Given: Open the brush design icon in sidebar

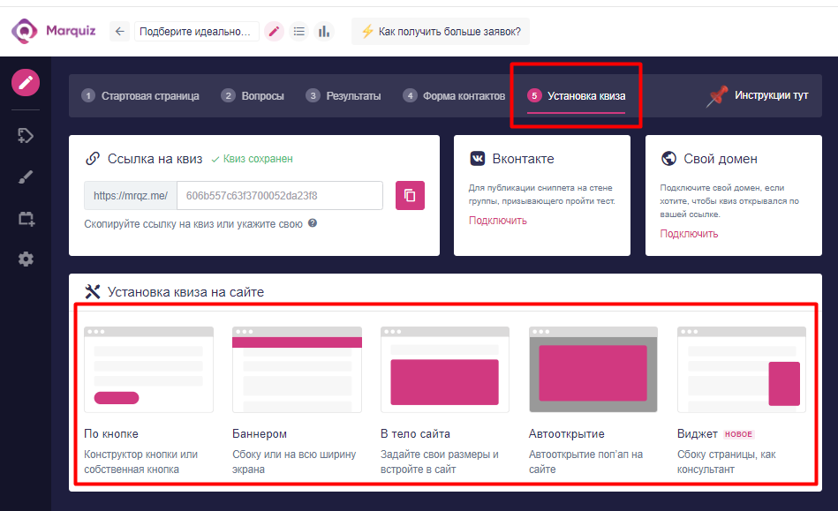Looking at the screenshot, I should [26, 177].
